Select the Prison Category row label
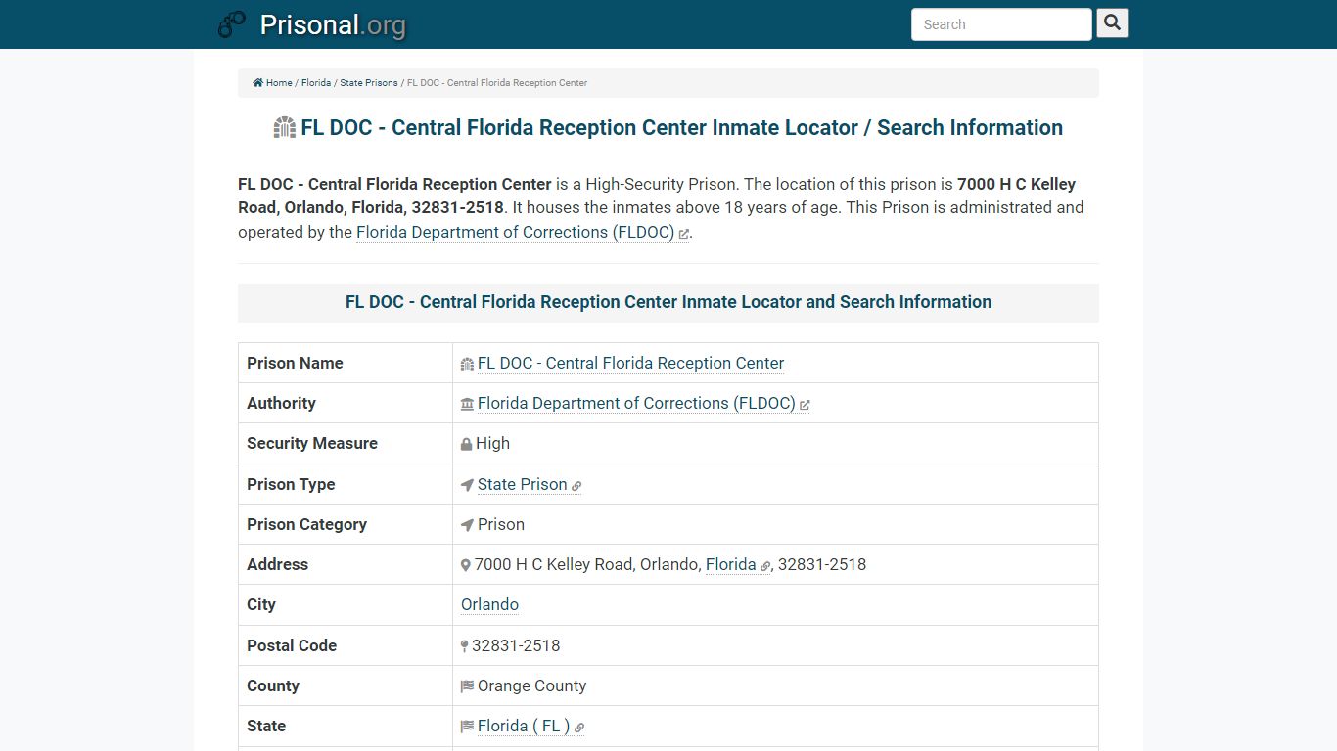The image size is (1337, 751). (306, 524)
